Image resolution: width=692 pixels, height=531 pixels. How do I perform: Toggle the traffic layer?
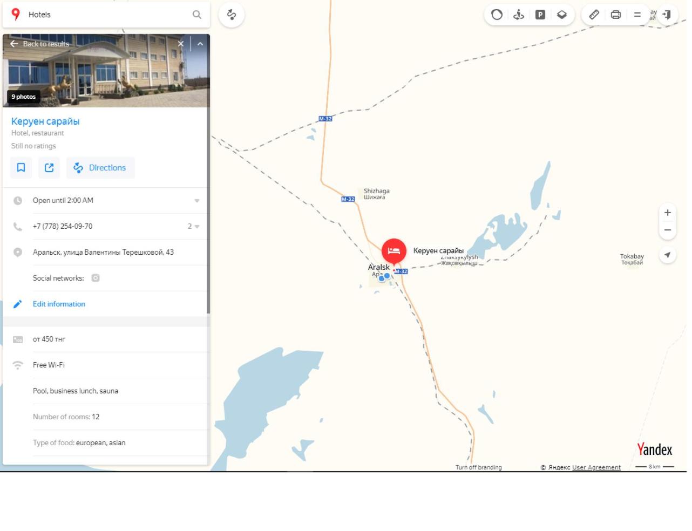click(x=497, y=15)
